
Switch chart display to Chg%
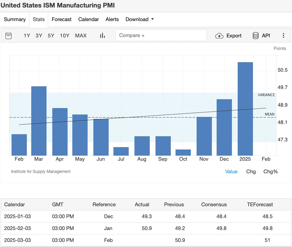point(271,172)
